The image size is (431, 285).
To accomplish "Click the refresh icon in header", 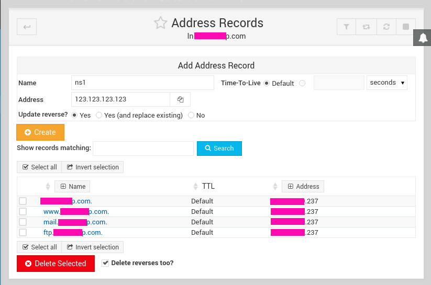I will (386, 27).
